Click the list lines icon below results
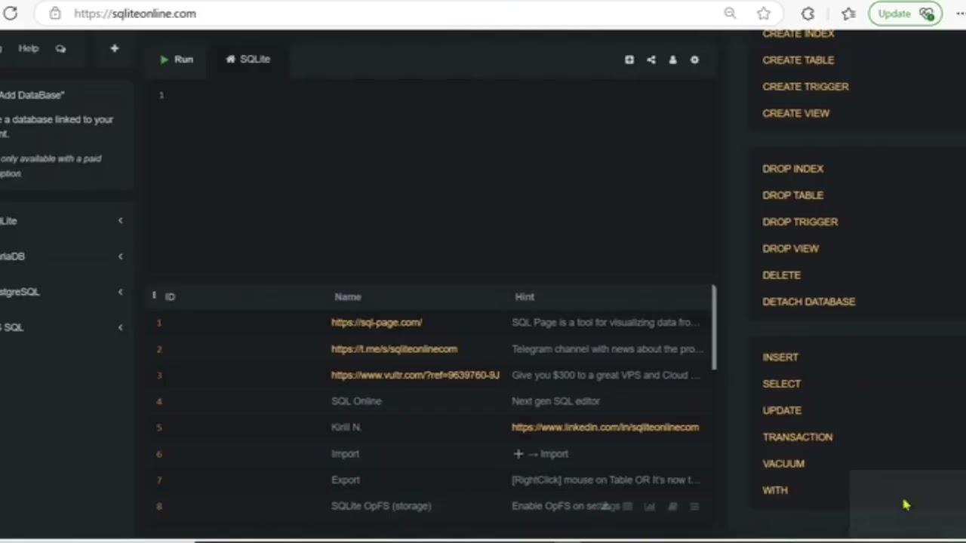 coord(695,507)
